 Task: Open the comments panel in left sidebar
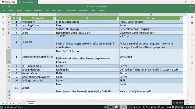[x=3, y=23]
